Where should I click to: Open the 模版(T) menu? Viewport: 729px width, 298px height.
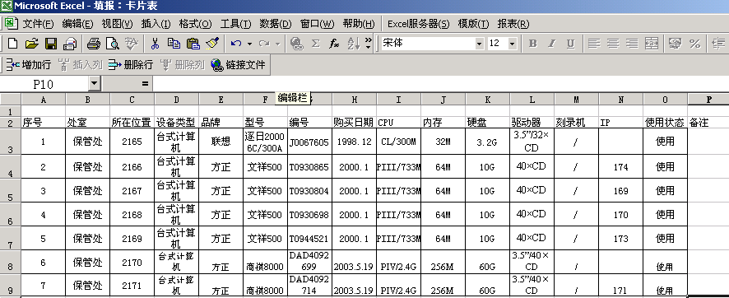coord(473,24)
